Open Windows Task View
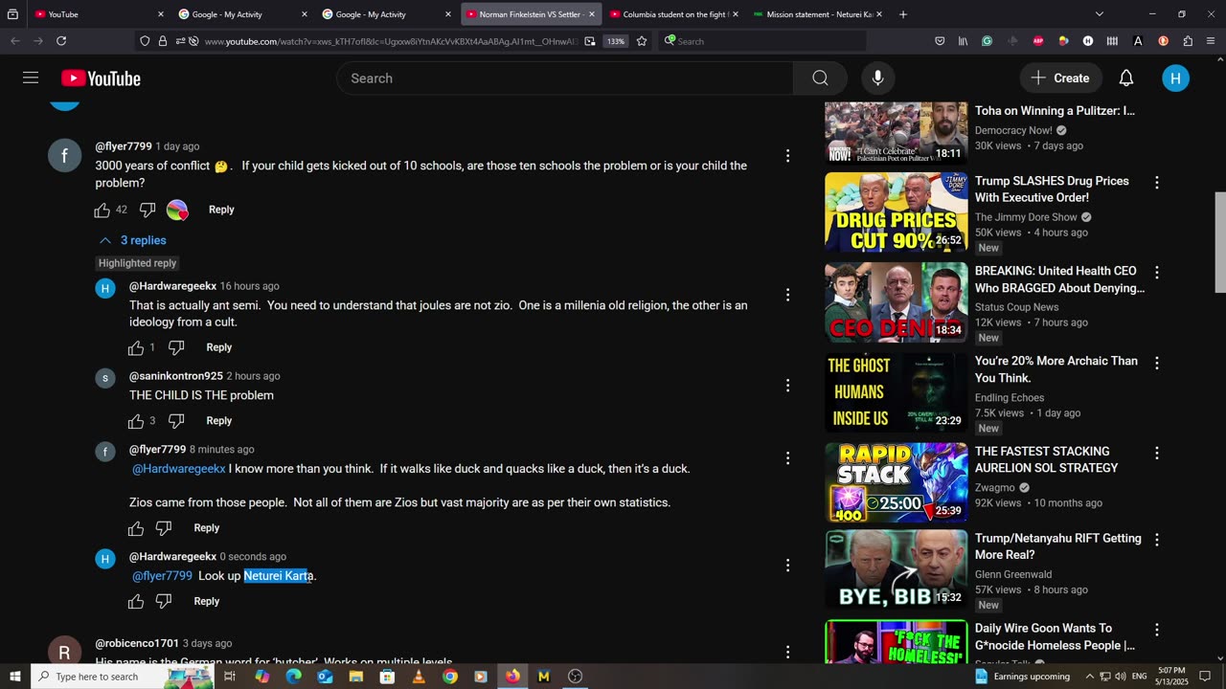The image size is (1226, 689). [230, 677]
